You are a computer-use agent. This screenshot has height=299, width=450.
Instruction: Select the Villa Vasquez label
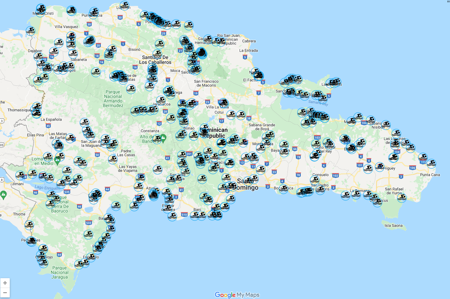(66, 27)
